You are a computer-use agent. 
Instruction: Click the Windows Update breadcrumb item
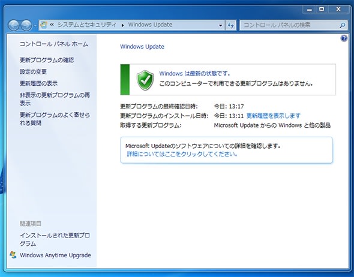point(150,25)
